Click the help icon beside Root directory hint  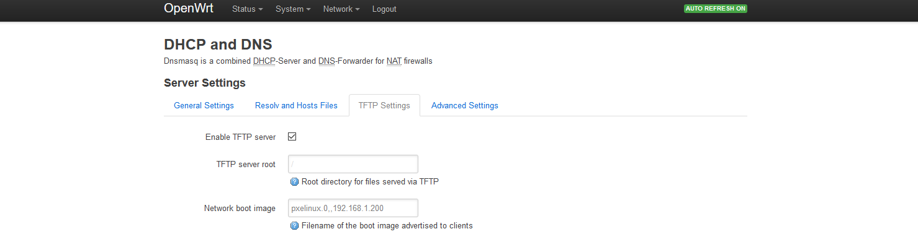tap(295, 182)
